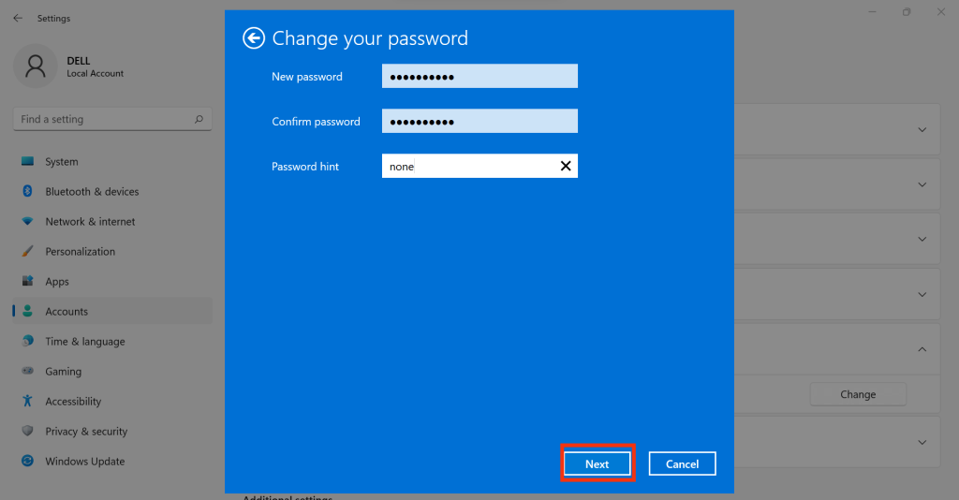Click the Change your password heading
959x500 pixels.
coord(370,38)
